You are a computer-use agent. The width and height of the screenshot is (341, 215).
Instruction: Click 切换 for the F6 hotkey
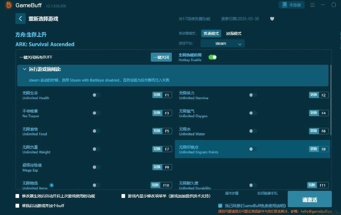click(x=314, y=131)
